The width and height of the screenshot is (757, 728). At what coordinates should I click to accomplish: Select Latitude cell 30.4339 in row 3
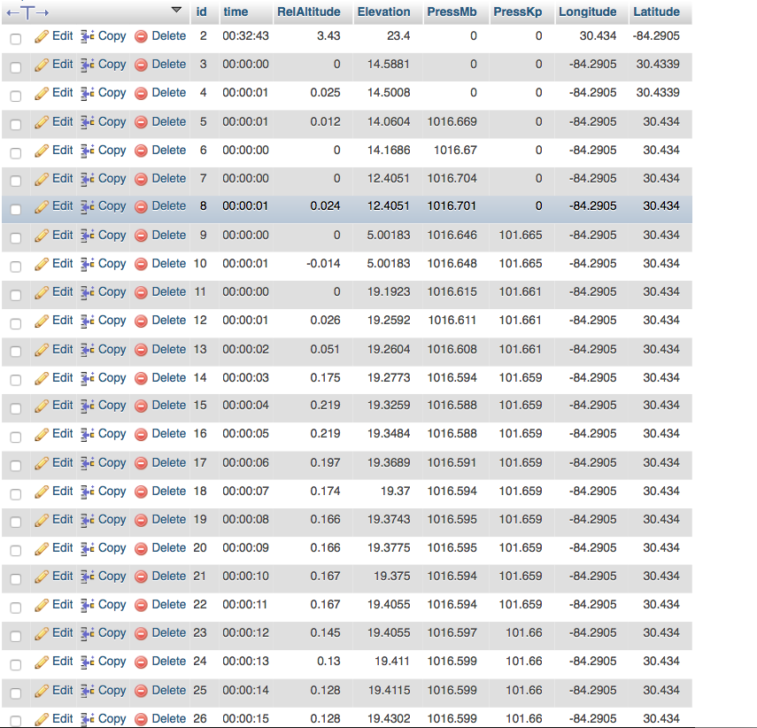coord(658,65)
